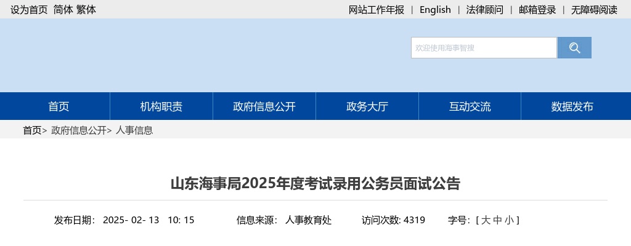Type in the 欢迎使用海事智搜 search box

tap(484, 48)
